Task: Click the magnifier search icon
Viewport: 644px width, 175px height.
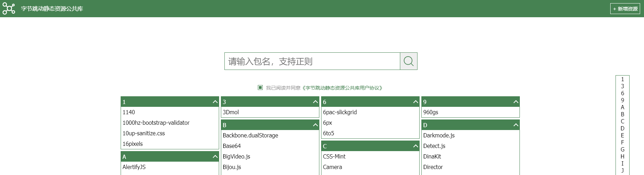Action: pos(408,61)
